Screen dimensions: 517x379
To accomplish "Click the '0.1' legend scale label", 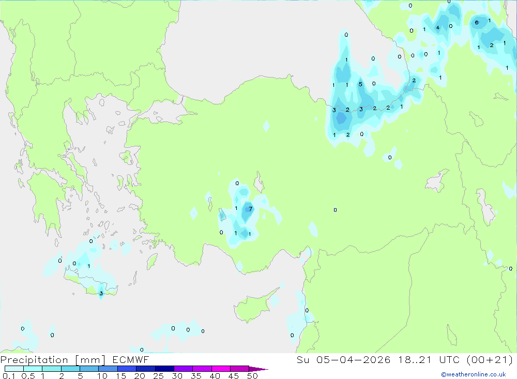I will click(9, 376).
